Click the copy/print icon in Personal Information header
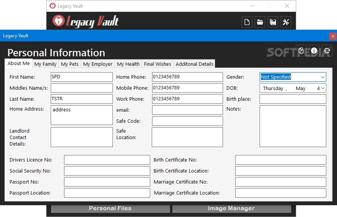Screen dimensions: 337x217 pos(301,51)
